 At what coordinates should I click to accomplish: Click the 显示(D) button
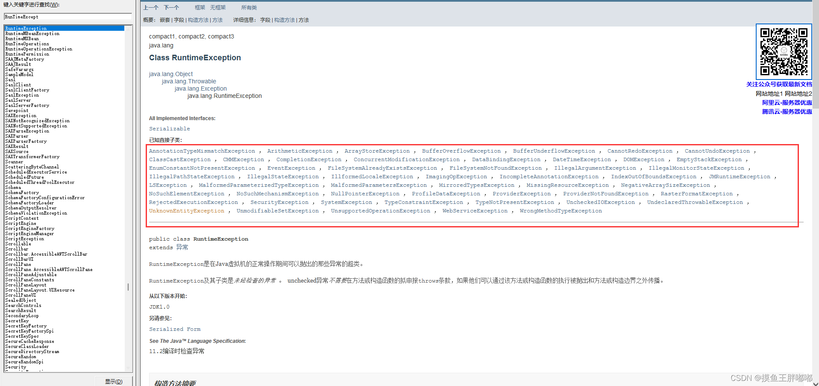[x=114, y=381]
